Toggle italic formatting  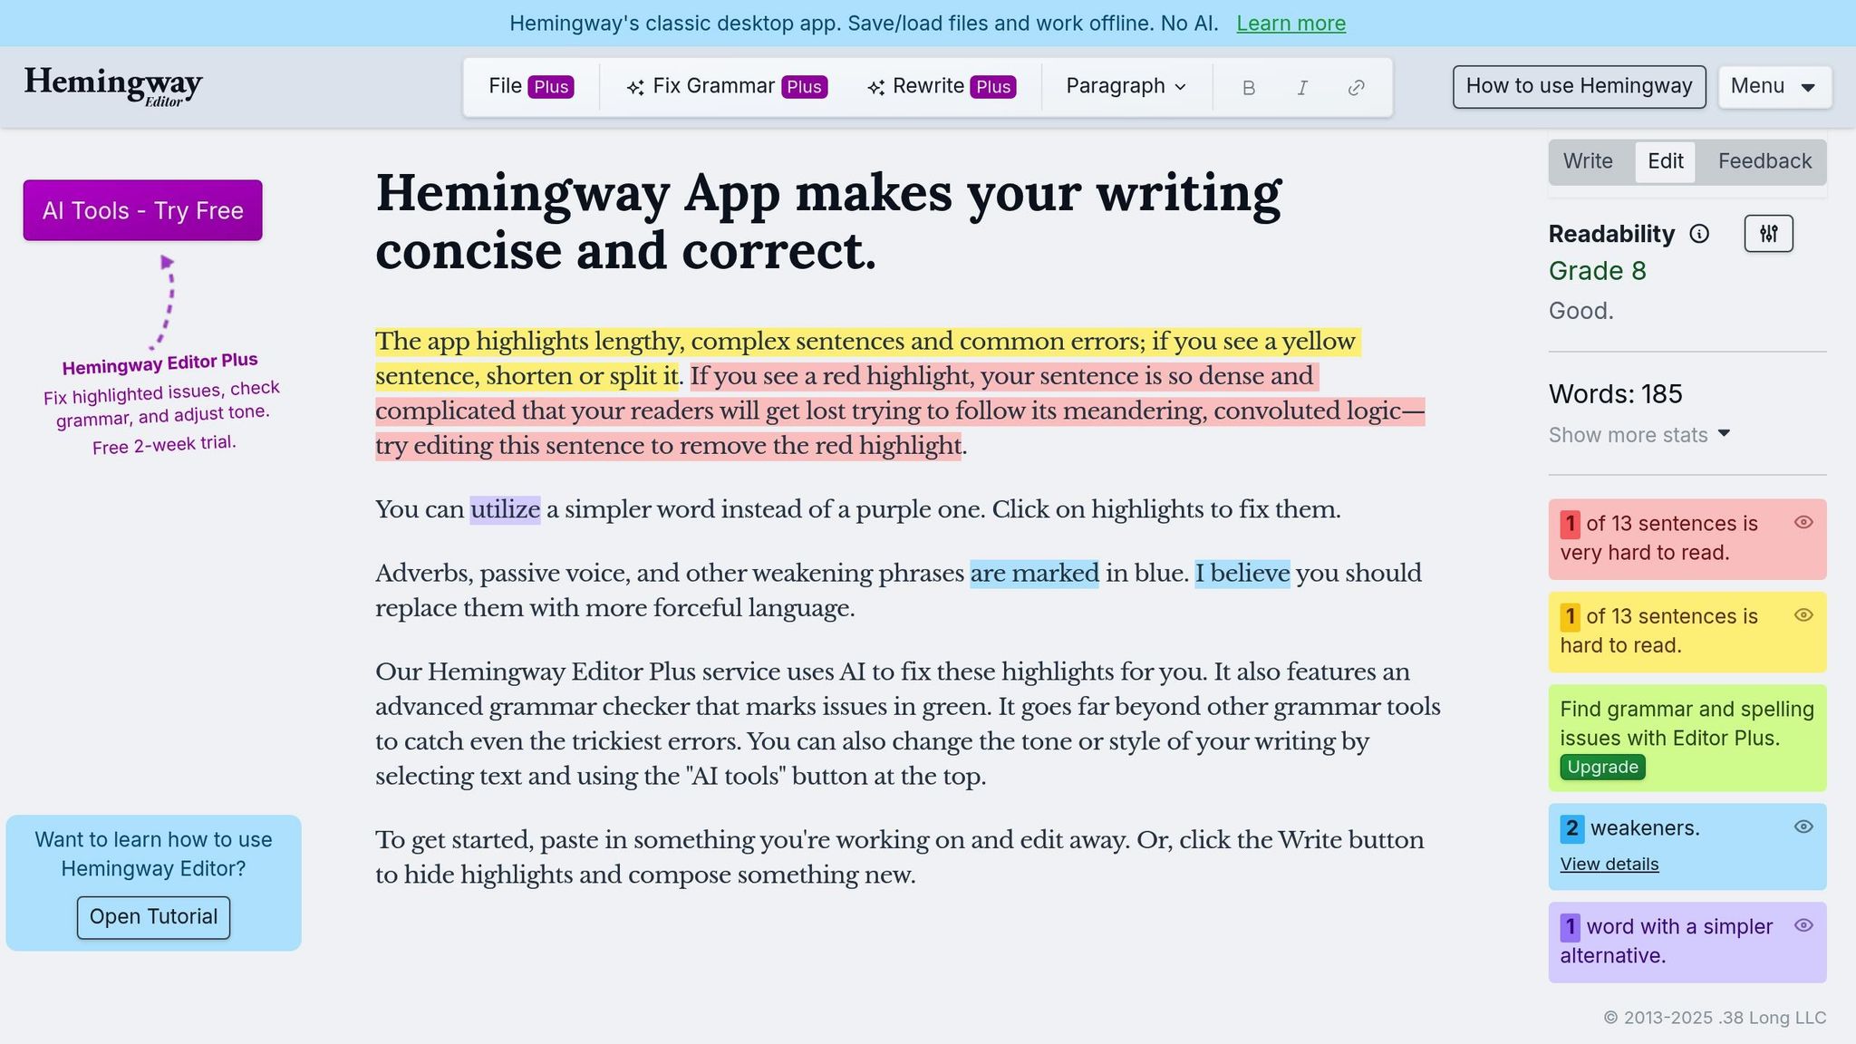[x=1302, y=86]
